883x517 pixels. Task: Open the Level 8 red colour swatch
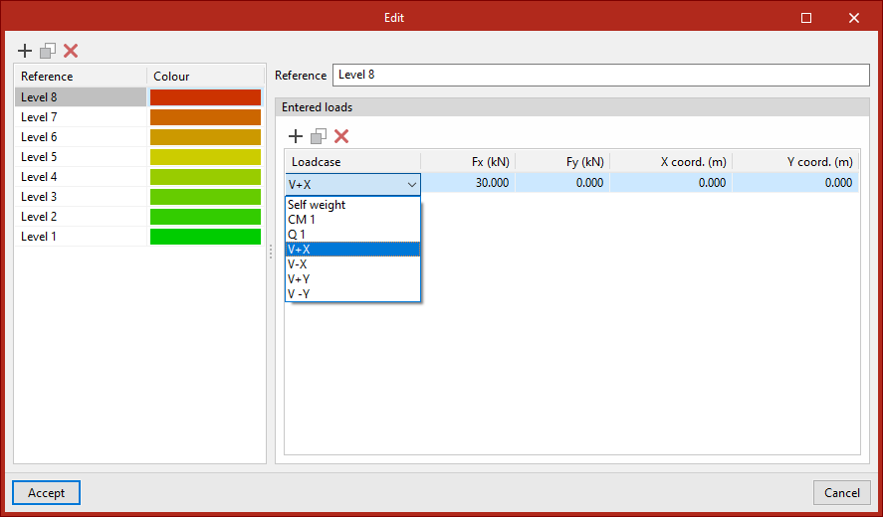click(x=205, y=97)
